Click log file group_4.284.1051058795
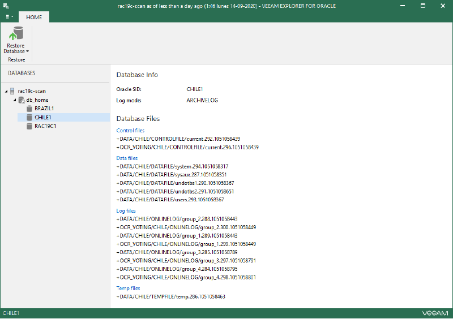Screen dimensions: 453x319 (177, 269)
